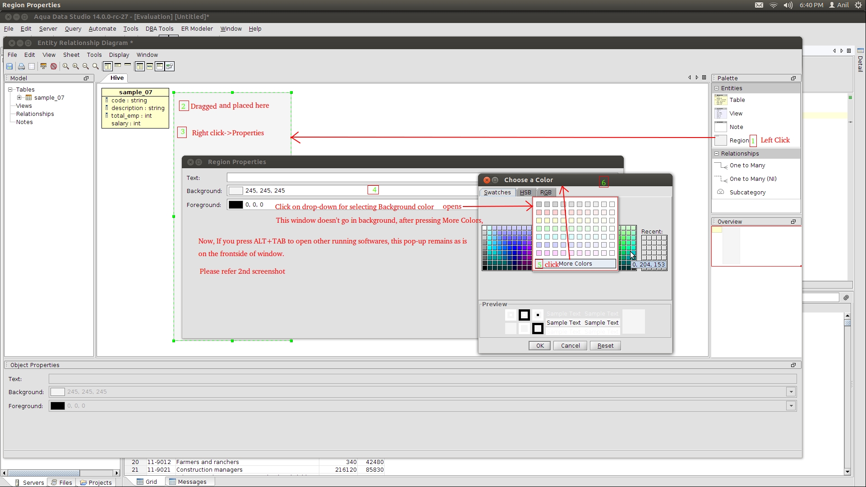The image size is (866, 487).
Task: Click the auto layout toolbar icon
Action: pos(43,66)
